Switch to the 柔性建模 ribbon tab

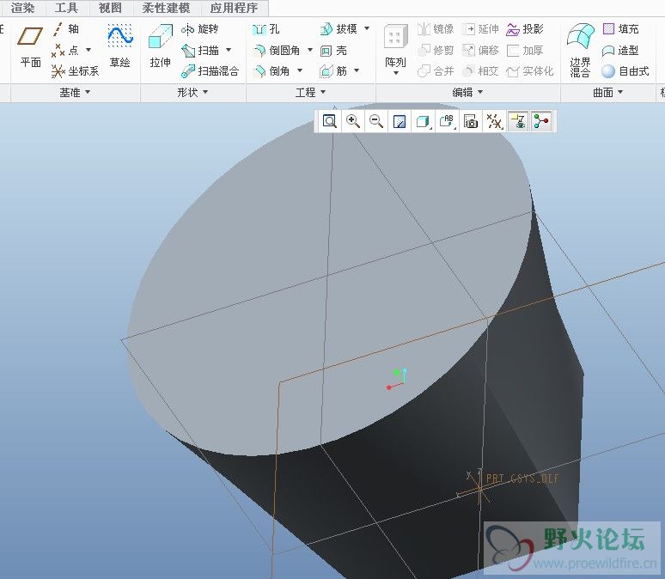(x=166, y=8)
